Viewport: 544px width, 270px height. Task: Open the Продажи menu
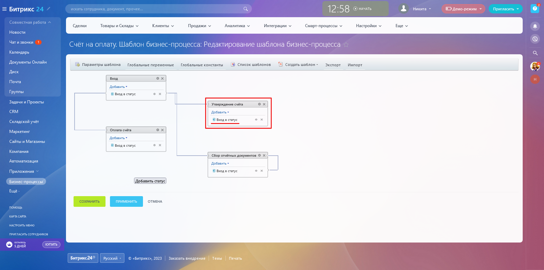(199, 26)
